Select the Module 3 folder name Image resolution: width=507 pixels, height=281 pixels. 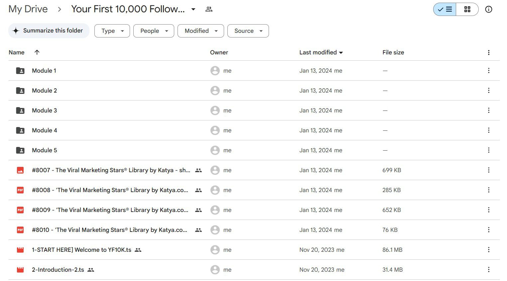click(44, 110)
